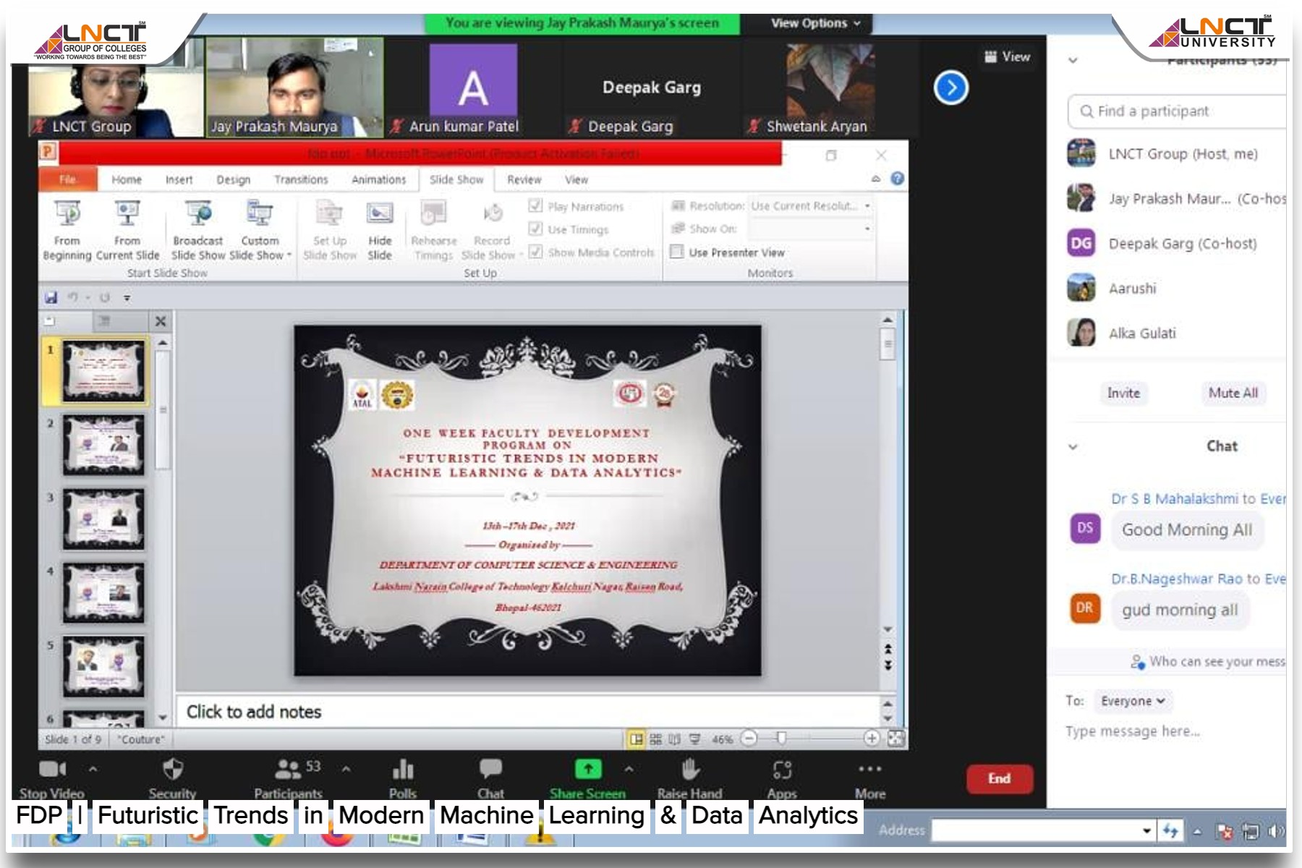Screen dimensions: 1302x868
Task: Open the Everyone recipient dropdown in chat
Action: [x=1132, y=701]
